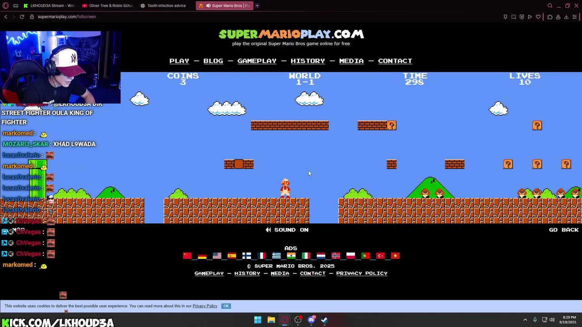Open the footer PRIVACY POLICY link

[x=362, y=273]
